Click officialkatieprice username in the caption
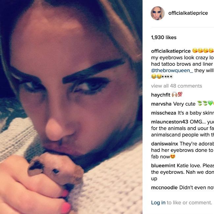This screenshot has width=214, height=214. coord(171,51)
